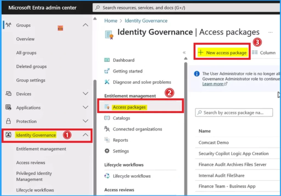Click the search magnifier icon in top bar

(x=97, y=7)
